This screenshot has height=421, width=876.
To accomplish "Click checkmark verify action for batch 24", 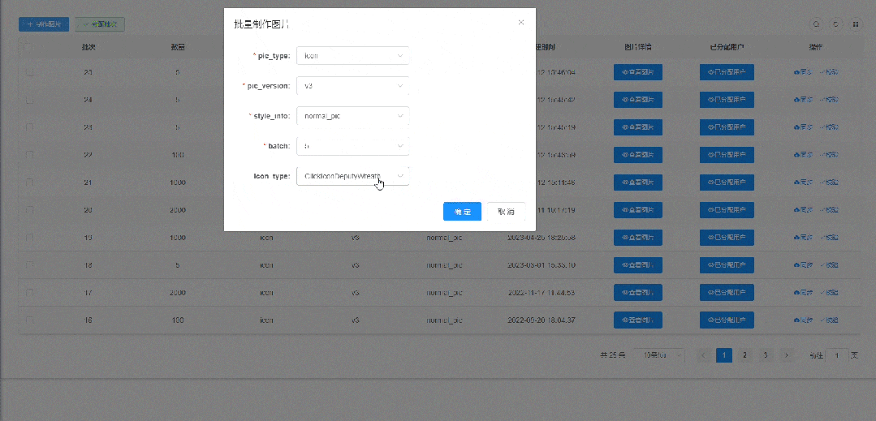I will [x=829, y=100].
